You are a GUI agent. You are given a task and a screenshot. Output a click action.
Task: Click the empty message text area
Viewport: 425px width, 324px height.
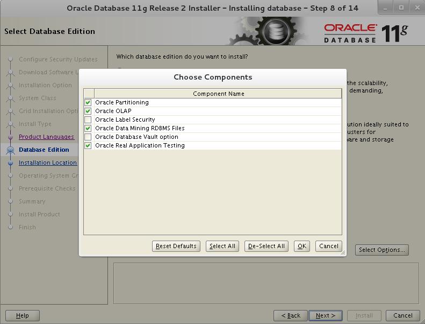point(266,283)
